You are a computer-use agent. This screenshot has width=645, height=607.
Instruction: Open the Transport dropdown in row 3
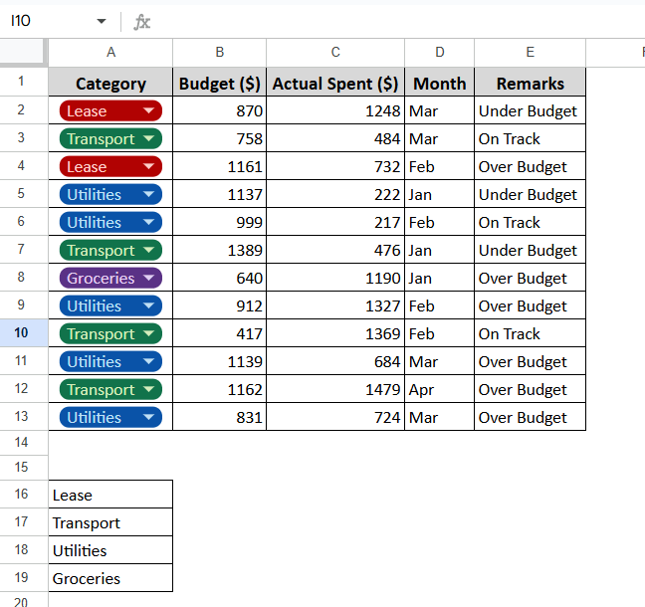pos(148,138)
